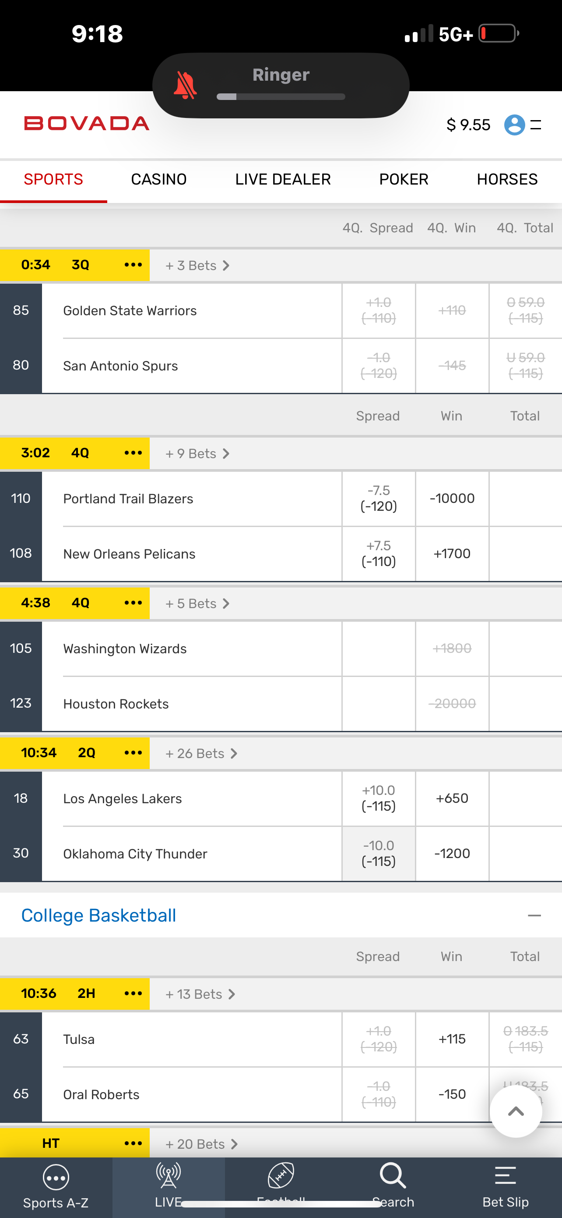The width and height of the screenshot is (562, 1218).
Task: Tap the scroll-to-top arrow button
Action: [516, 1111]
